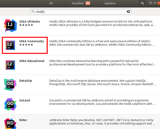Viewport: 160px width, 129px height.
Task: Switch to the Installed tab
Action: pos(80,3)
